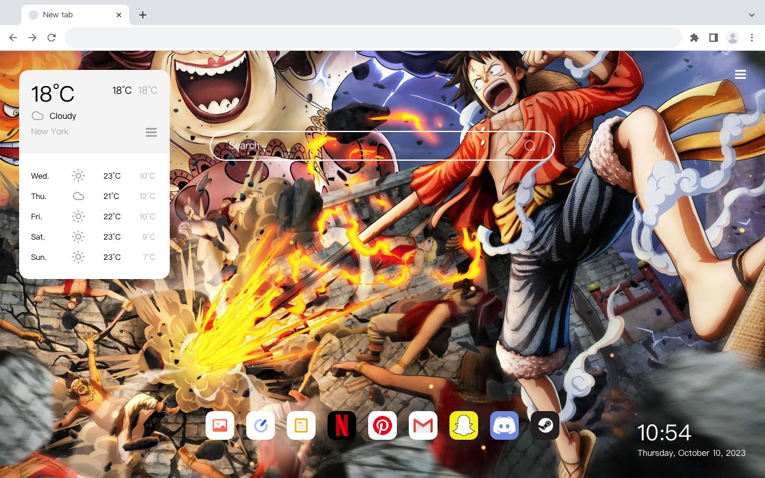This screenshot has height=478, width=765.
Task: Open the Snapchat shortcut
Action: pos(464,425)
